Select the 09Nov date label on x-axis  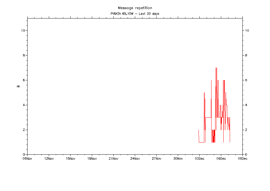click(x=27, y=159)
